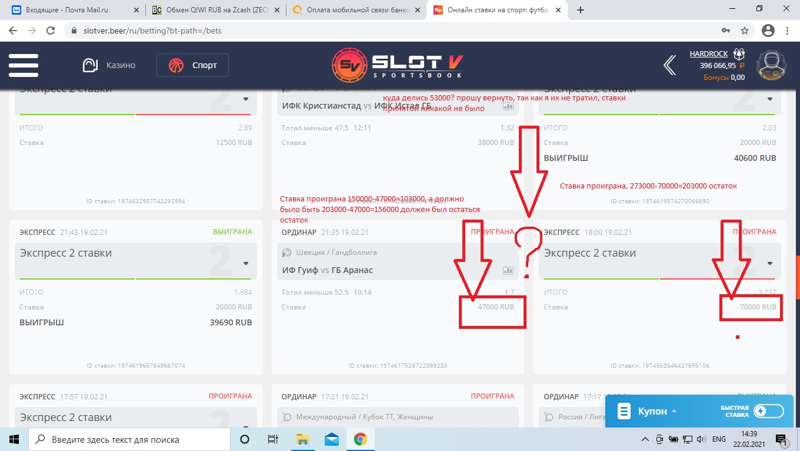Screen dimensions: 800x451
Task: Expand the 40600 RUB winning express bet
Action: point(770,99)
